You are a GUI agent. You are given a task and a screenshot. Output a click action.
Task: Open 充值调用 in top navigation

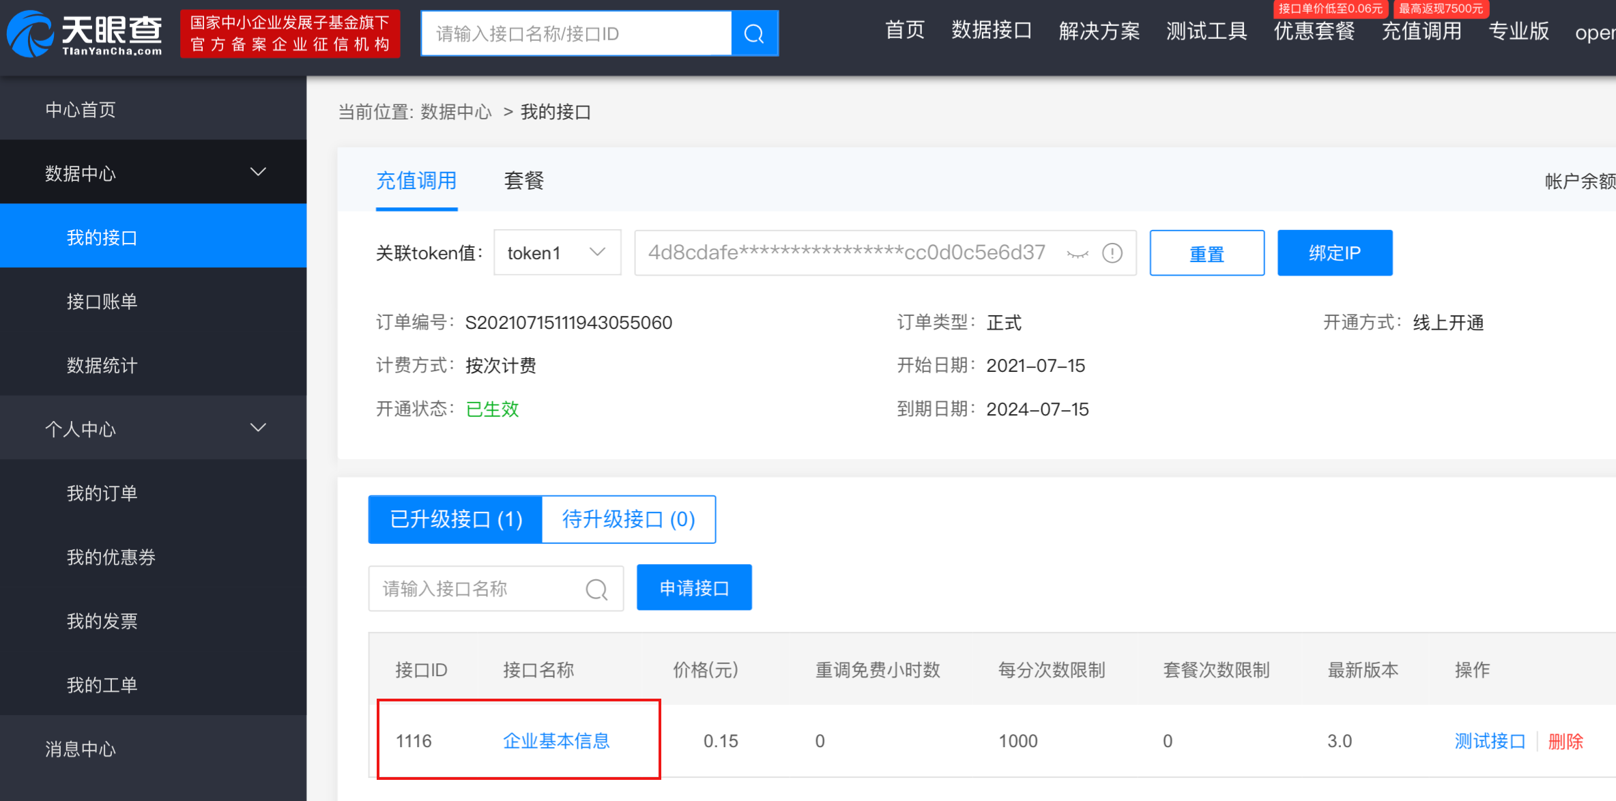click(1422, 31)
